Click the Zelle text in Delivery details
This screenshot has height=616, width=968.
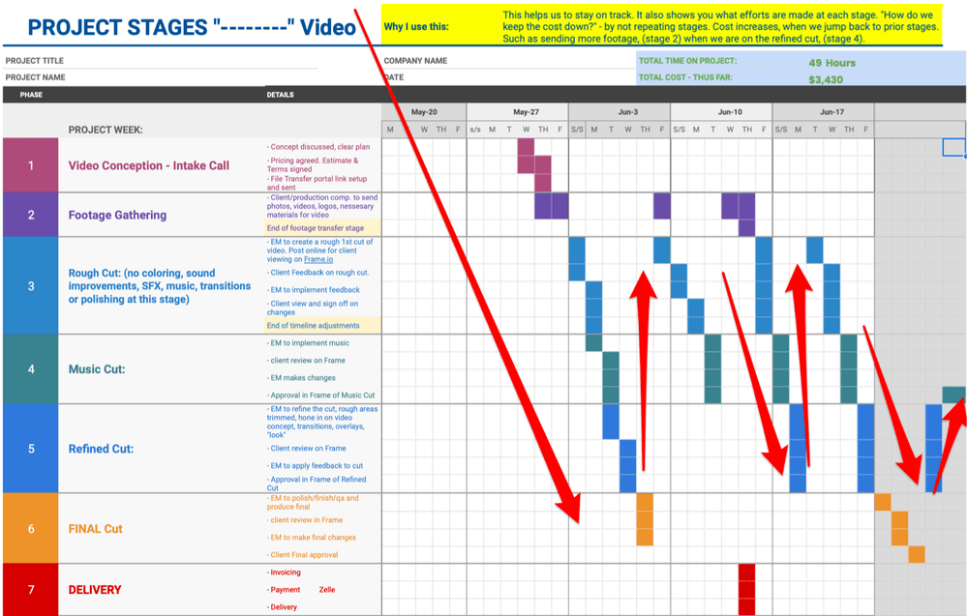click(x=326, y=589)
